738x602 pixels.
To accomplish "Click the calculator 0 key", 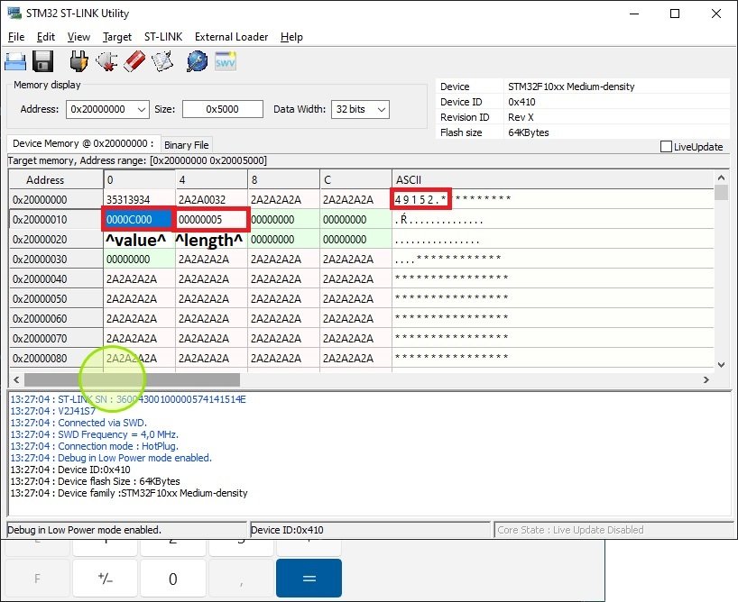I will [172, 578].
